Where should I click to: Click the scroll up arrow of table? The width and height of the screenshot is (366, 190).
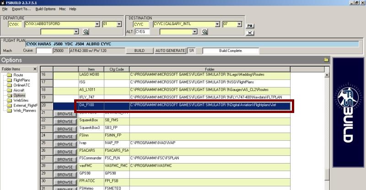tap(327, 75)
